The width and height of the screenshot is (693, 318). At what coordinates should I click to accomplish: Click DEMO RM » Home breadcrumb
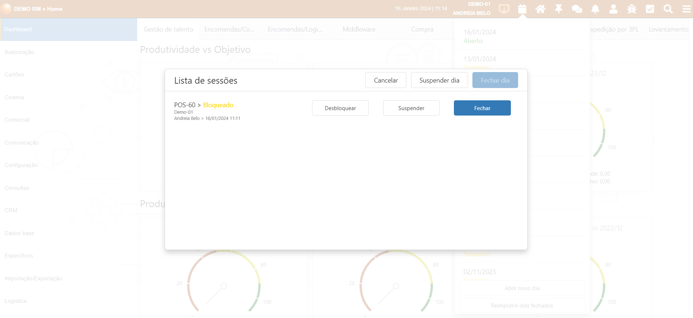[38, 9]
